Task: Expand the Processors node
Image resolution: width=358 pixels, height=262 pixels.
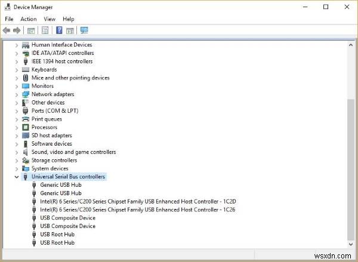Action: pyautogui.click(x=17, y=128)
